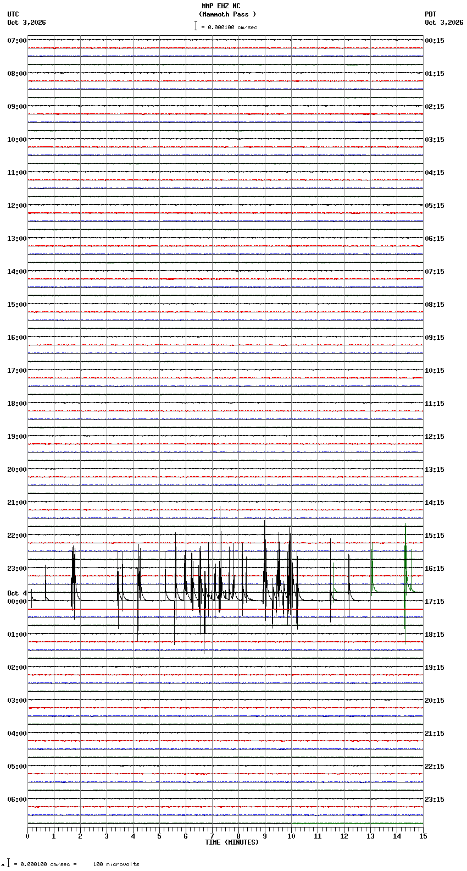
Task: Click the 21:15 PDT time label
Action: [x=435, y=734]
